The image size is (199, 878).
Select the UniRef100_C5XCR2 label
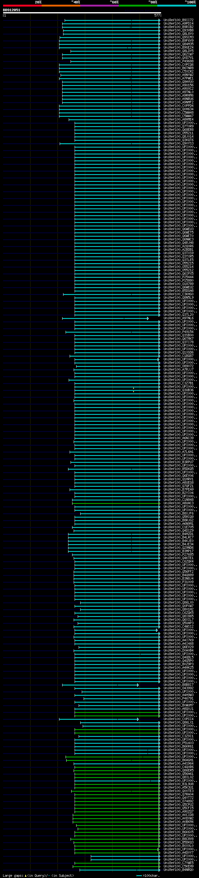point(178,72)
